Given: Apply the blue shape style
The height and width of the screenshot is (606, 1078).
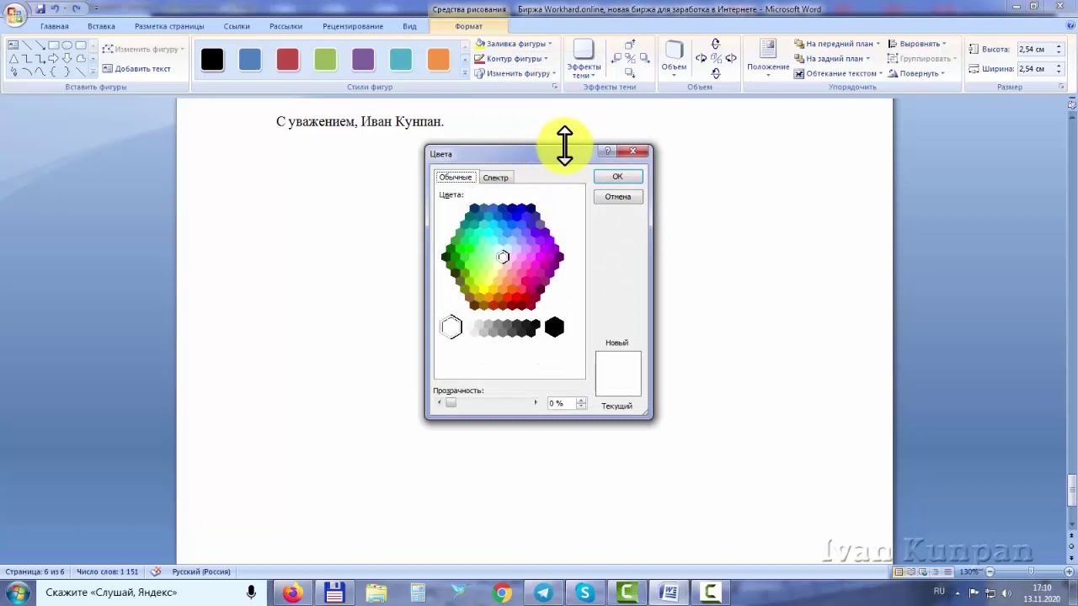Looking at the screenshot, I should point(250,60).
